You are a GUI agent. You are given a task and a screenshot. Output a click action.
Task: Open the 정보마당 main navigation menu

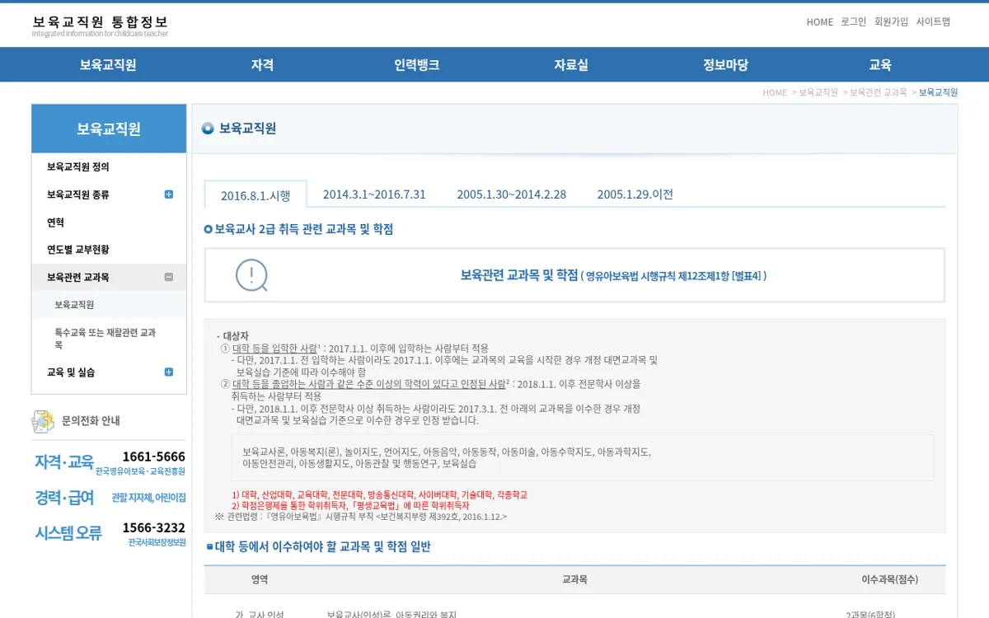[x=726, y=65]
